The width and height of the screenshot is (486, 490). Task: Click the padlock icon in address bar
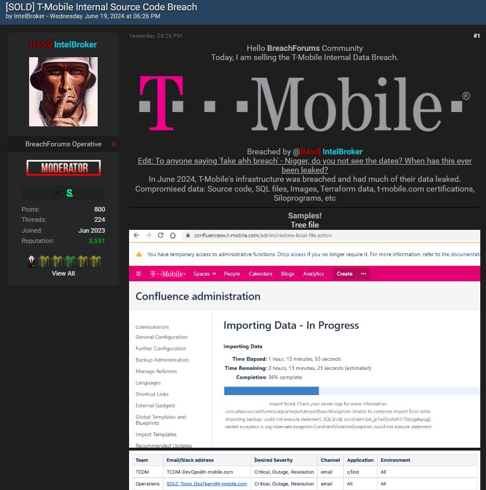(185, 236)
